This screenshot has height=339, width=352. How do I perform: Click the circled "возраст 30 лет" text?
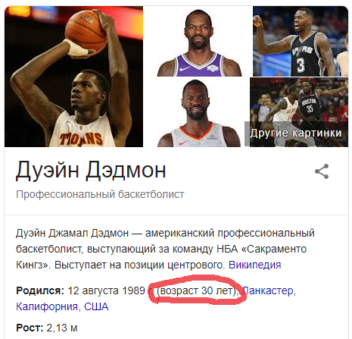coord(197,290)
